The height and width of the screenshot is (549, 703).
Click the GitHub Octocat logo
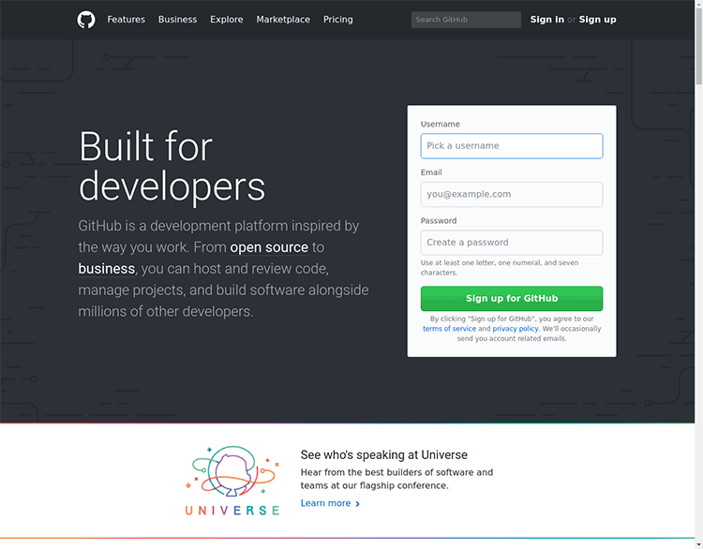pos(86,20)
